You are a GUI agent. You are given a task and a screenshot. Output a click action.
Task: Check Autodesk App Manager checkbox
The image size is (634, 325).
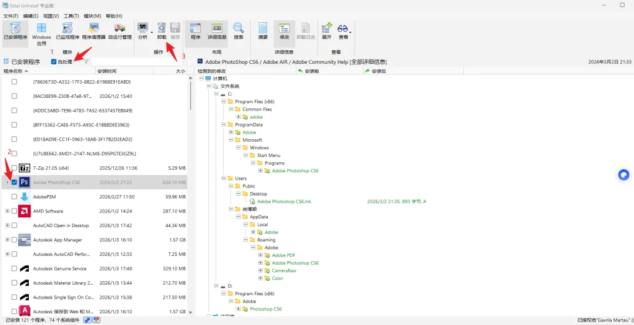14,240
